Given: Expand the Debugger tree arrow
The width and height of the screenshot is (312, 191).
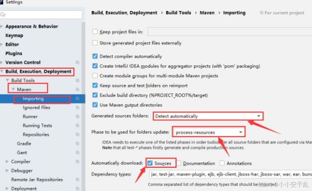Looking at the screenshot, I should tap(7, 171).
